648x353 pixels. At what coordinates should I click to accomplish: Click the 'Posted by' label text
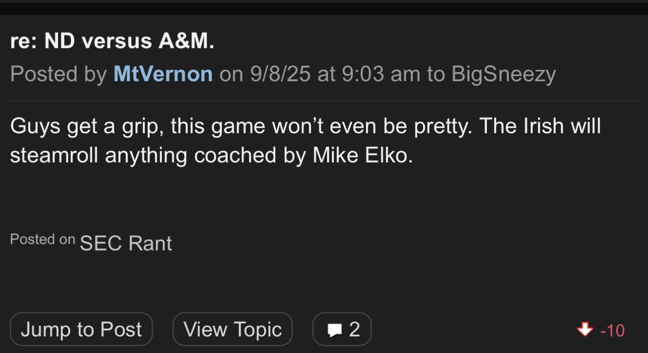58,74
